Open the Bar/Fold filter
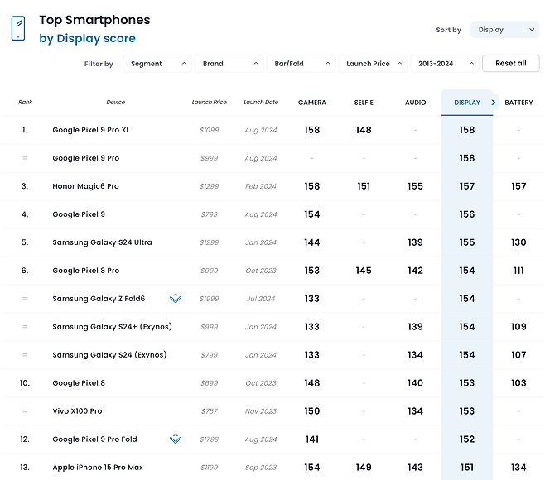 click(301, 64)
